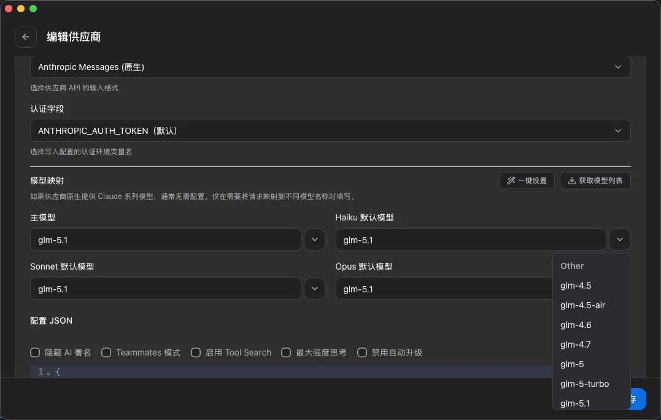Check the Teammates 模式 option
Image resolution: width=661 pixels, height=420 pixels.
point(106,352)
